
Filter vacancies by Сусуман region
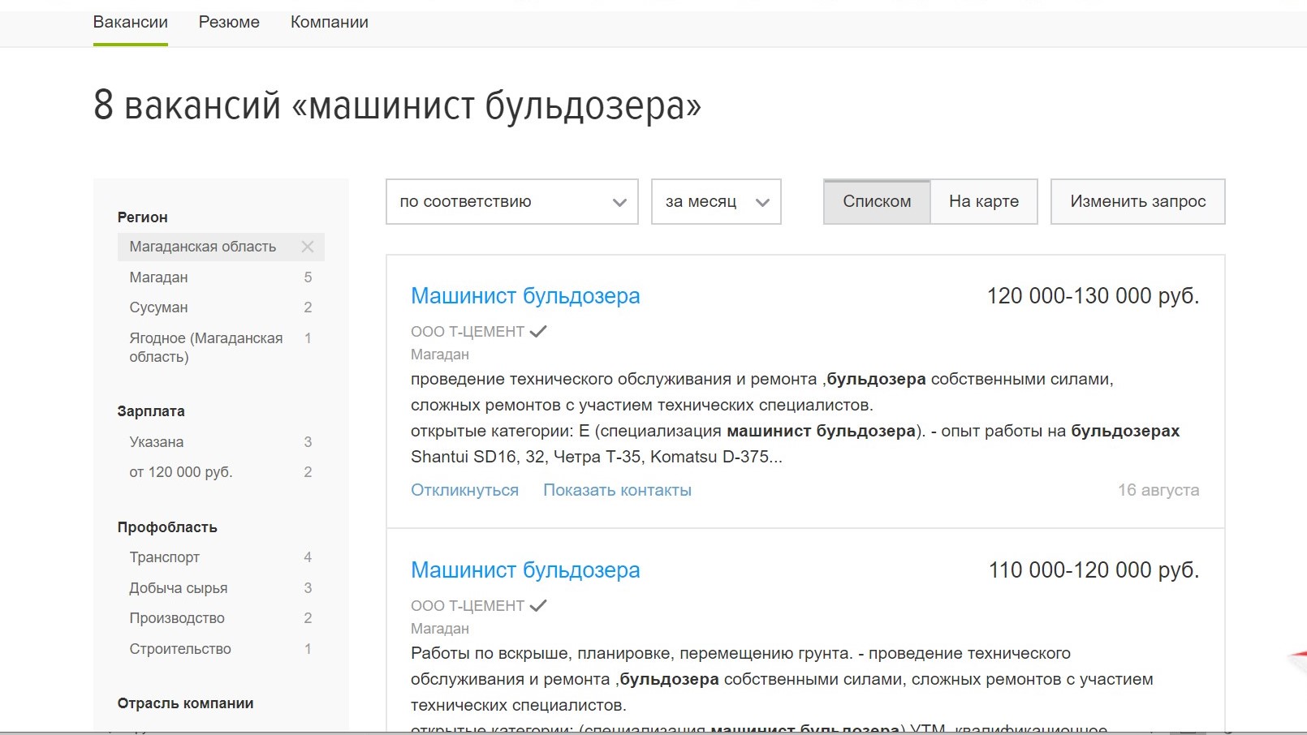pyautogui.click(x=159, y=307)
